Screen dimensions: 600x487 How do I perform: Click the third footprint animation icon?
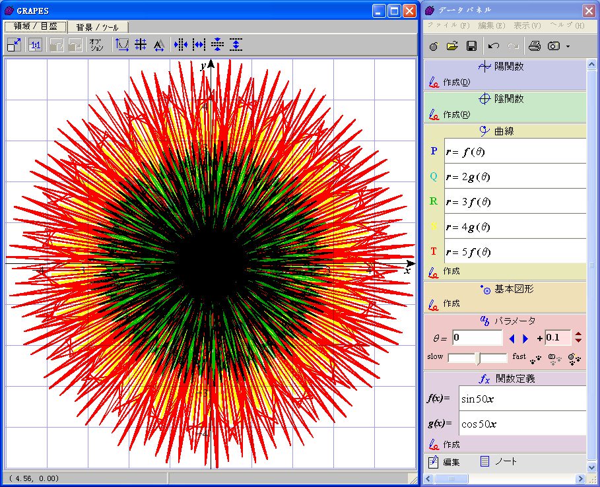pos(574,359)
